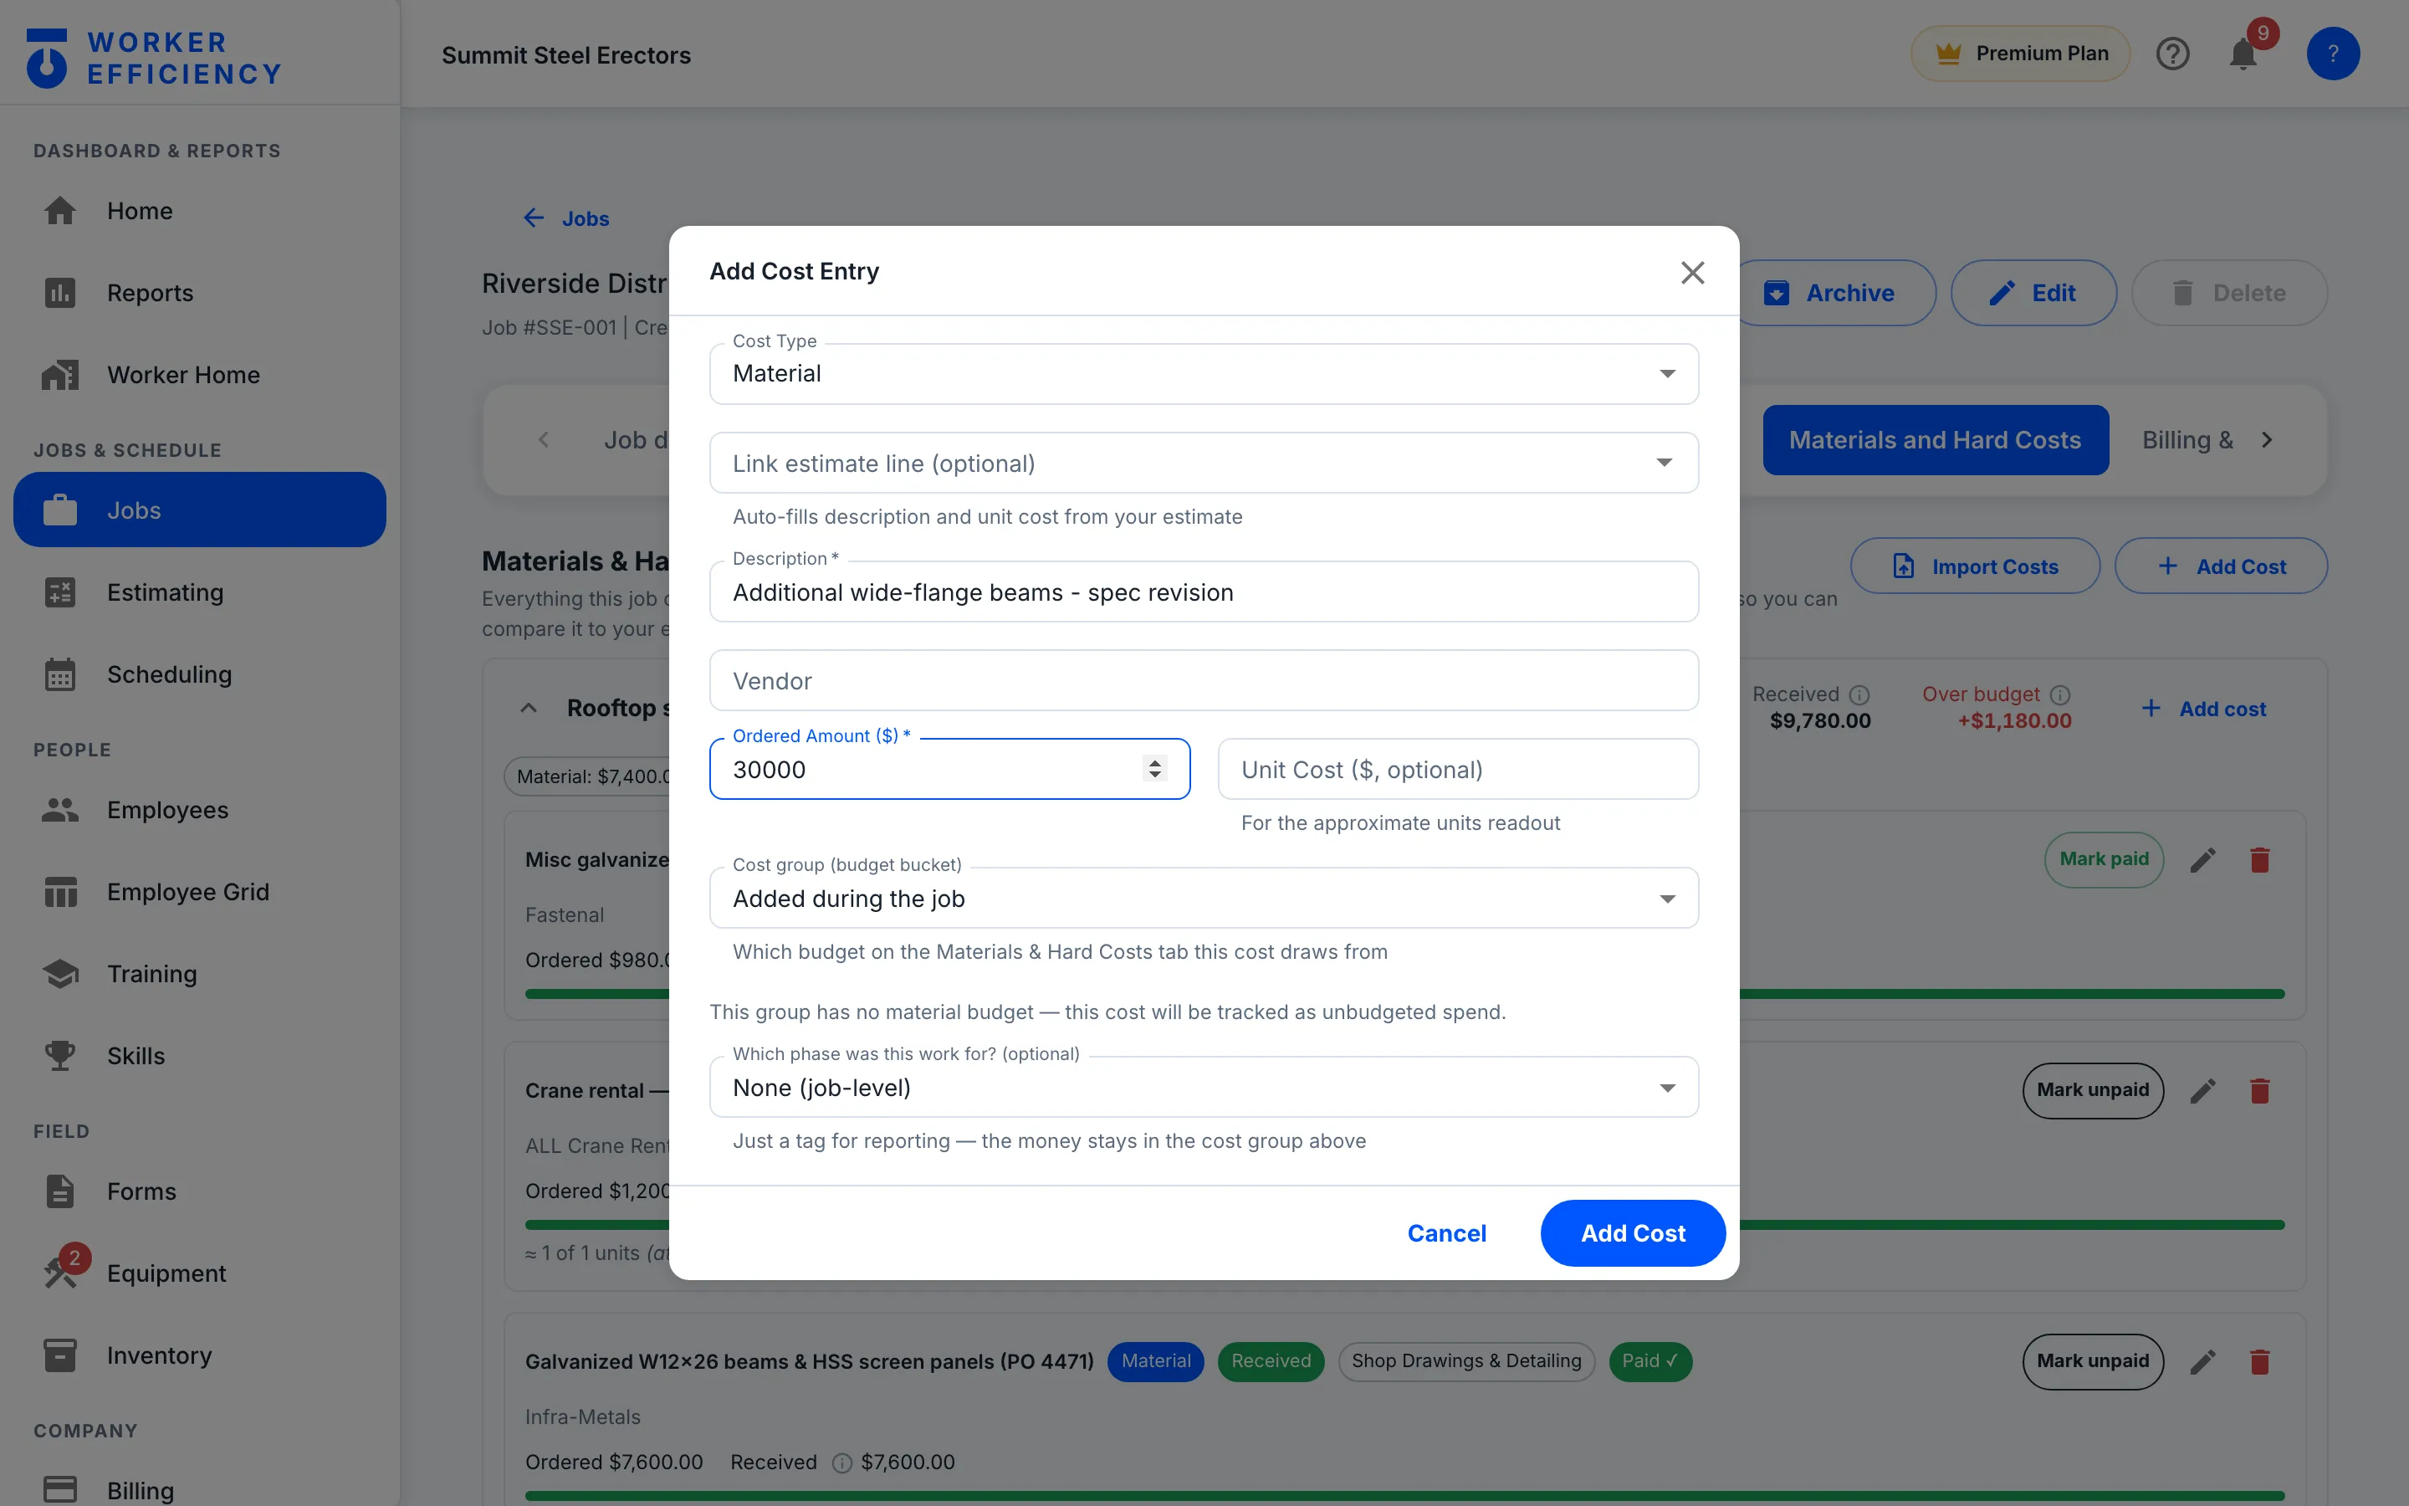Edit the job details

click(2033, 293)
